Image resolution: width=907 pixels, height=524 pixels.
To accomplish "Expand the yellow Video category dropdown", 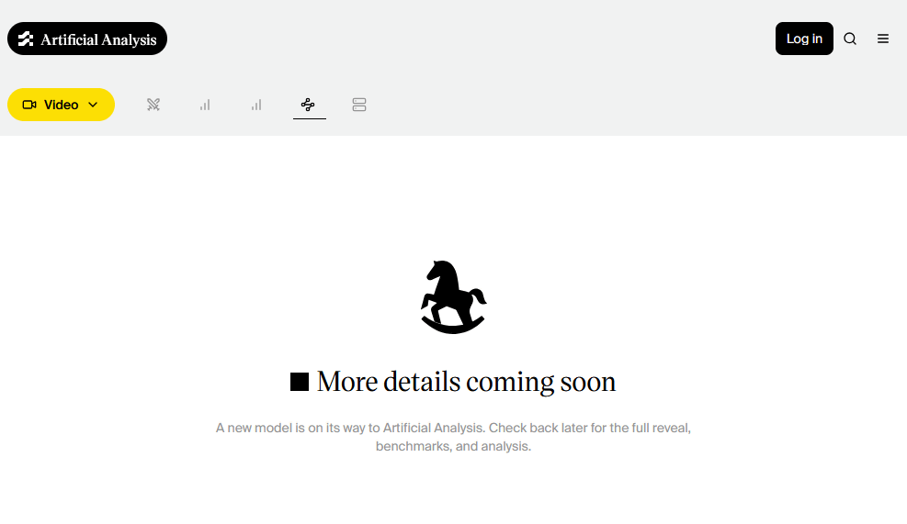I will 62,105.
